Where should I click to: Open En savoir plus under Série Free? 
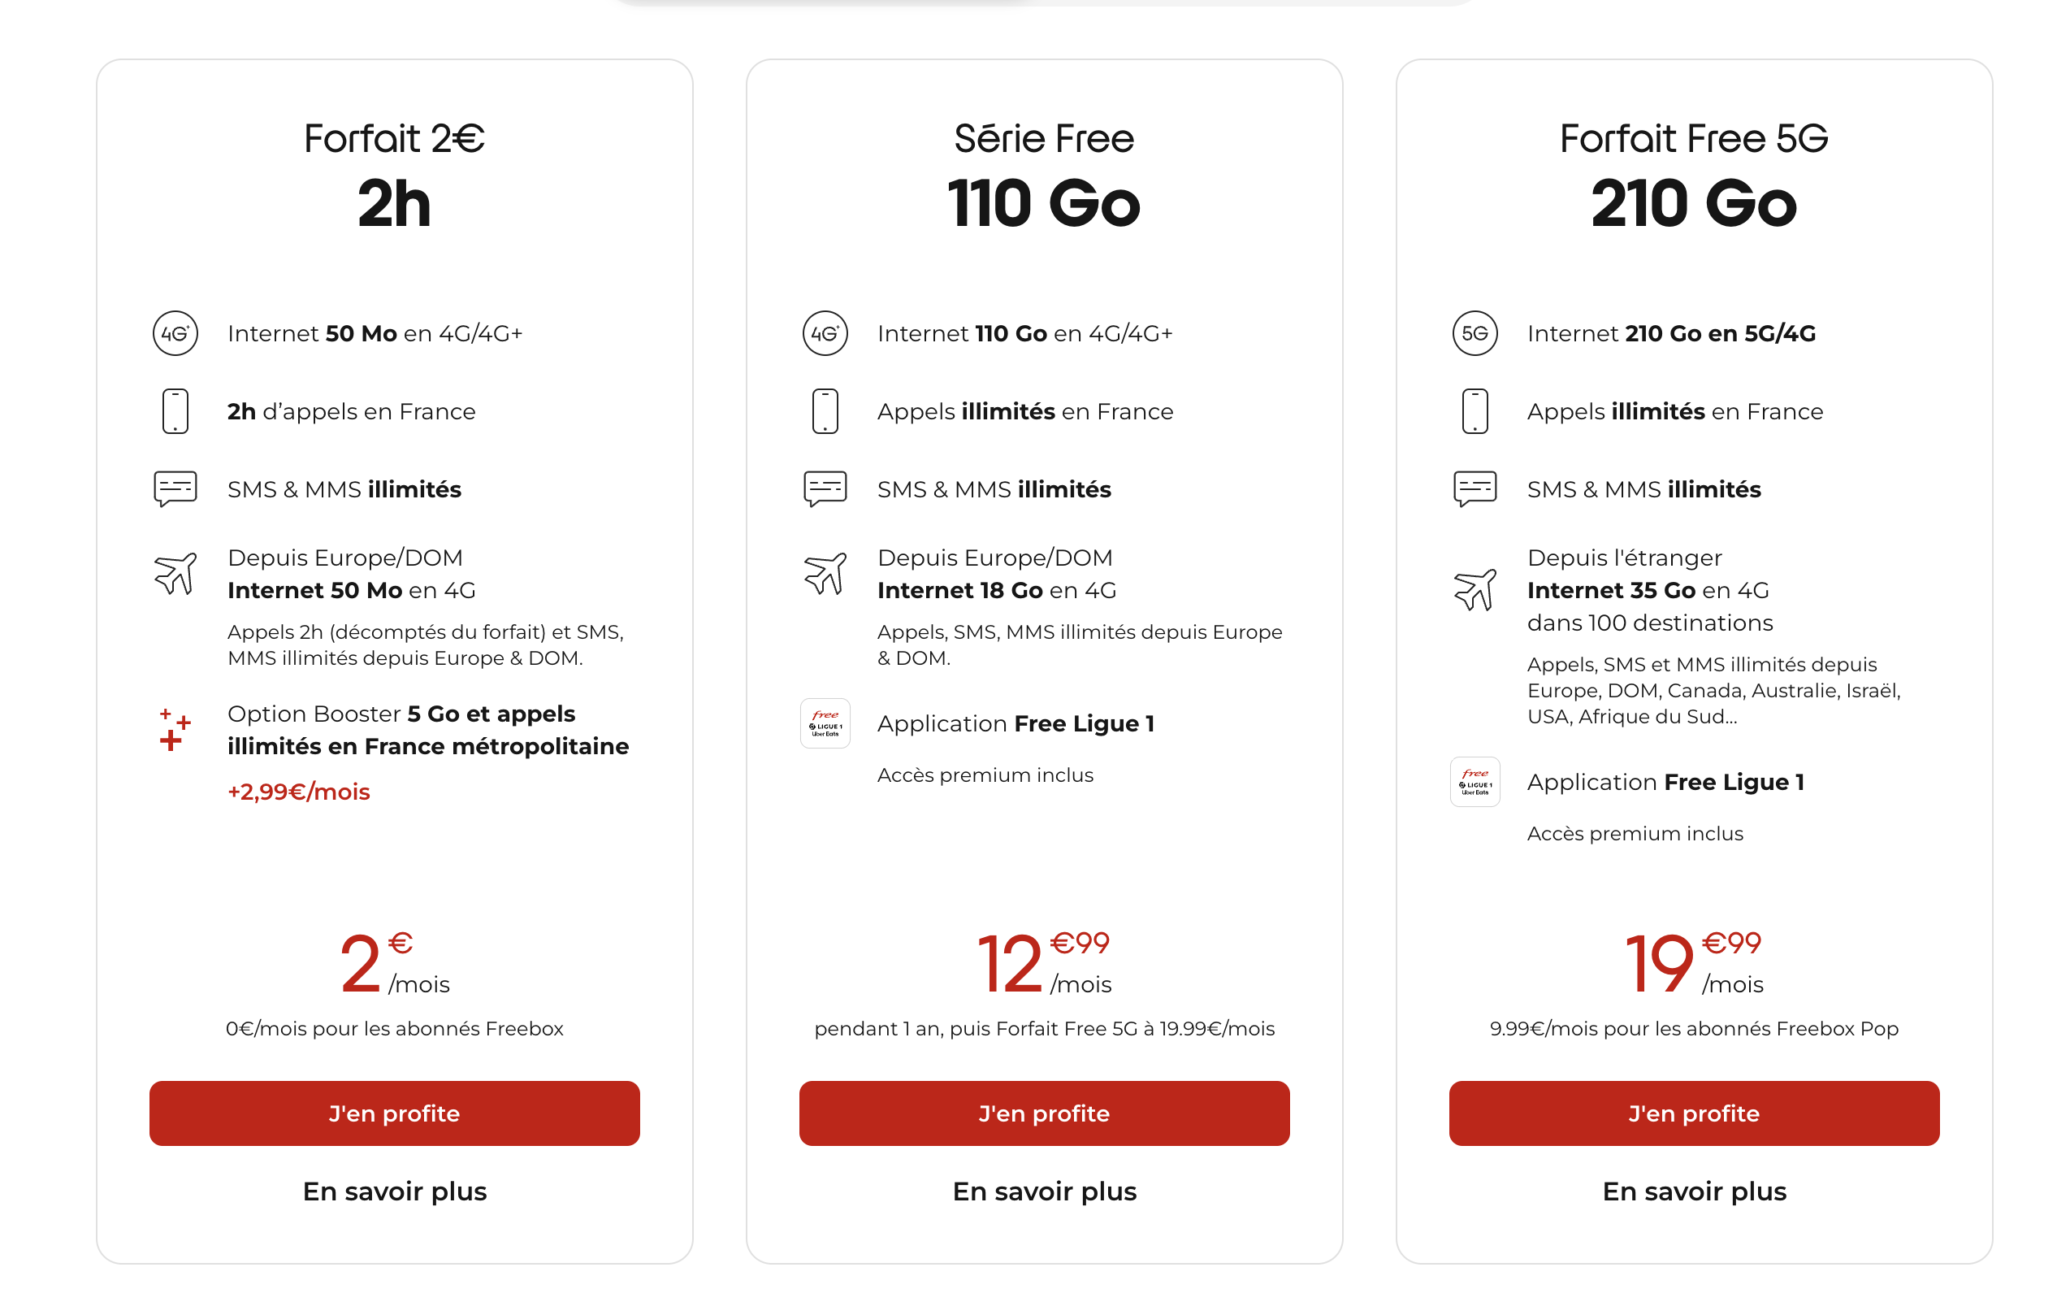click(x=1044, y=1191)
